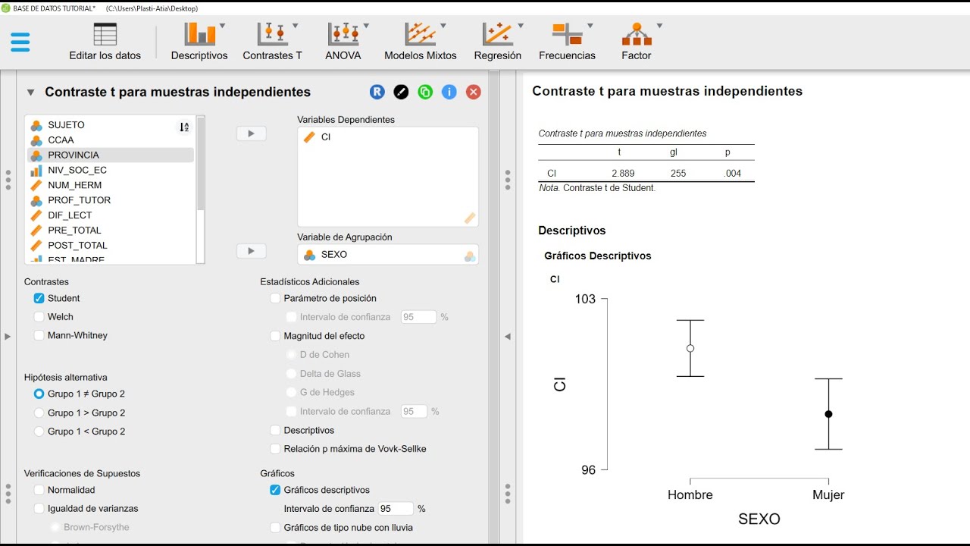Select the PROVINCIA variable
Viewport: 970px width, 546px height.
click(110, 155)
